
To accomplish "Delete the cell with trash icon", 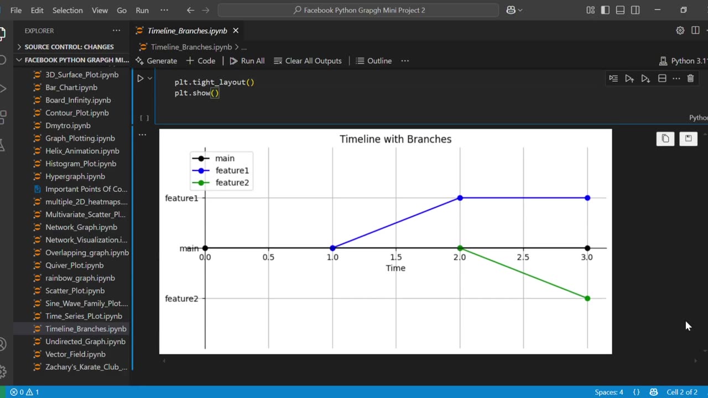I will pos(690,78).
